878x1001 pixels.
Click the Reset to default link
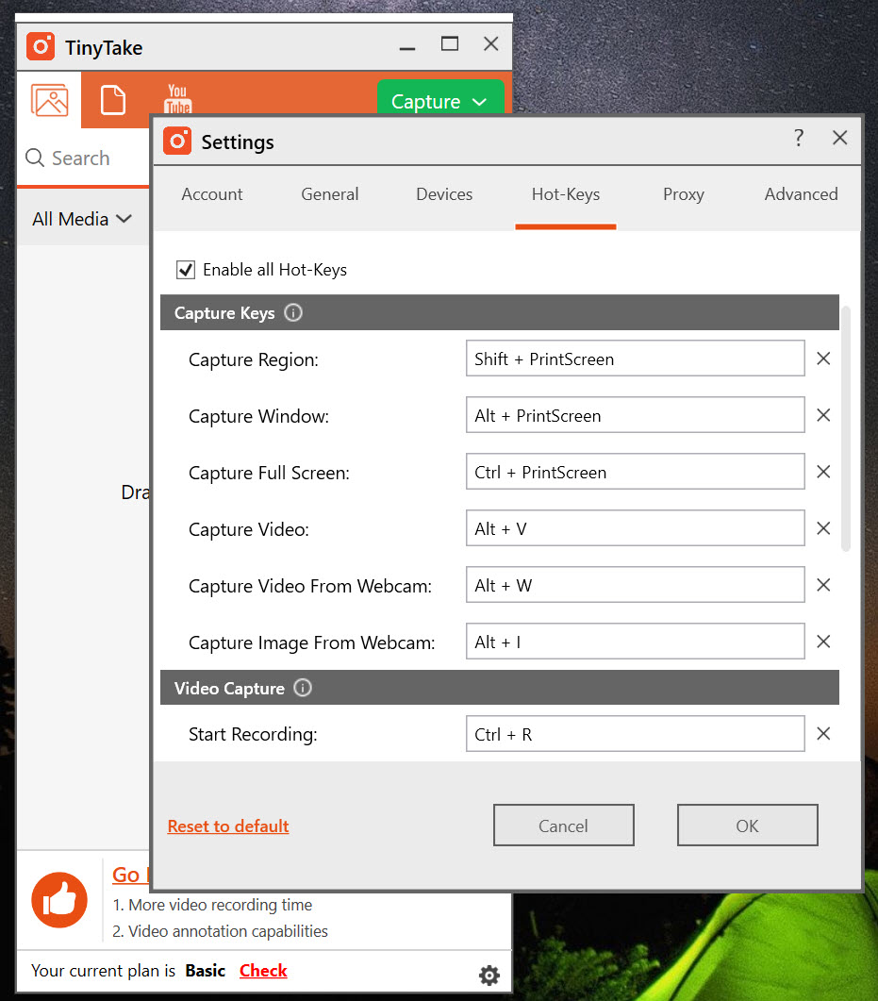(228, 826)
